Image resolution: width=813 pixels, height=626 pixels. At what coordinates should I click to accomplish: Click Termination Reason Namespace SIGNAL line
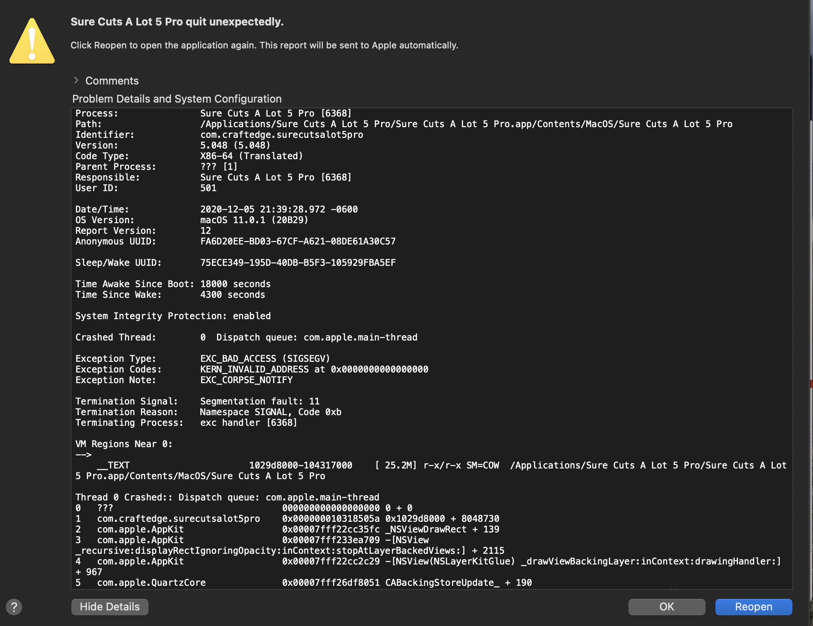pos(208,412)
